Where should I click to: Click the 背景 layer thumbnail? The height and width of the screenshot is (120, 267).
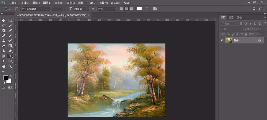[229, 40]
